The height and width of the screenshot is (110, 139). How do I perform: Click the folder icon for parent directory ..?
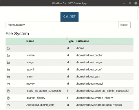tap(8, 48)
